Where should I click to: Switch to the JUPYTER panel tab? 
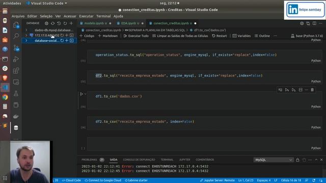click(x=184, y=160)
